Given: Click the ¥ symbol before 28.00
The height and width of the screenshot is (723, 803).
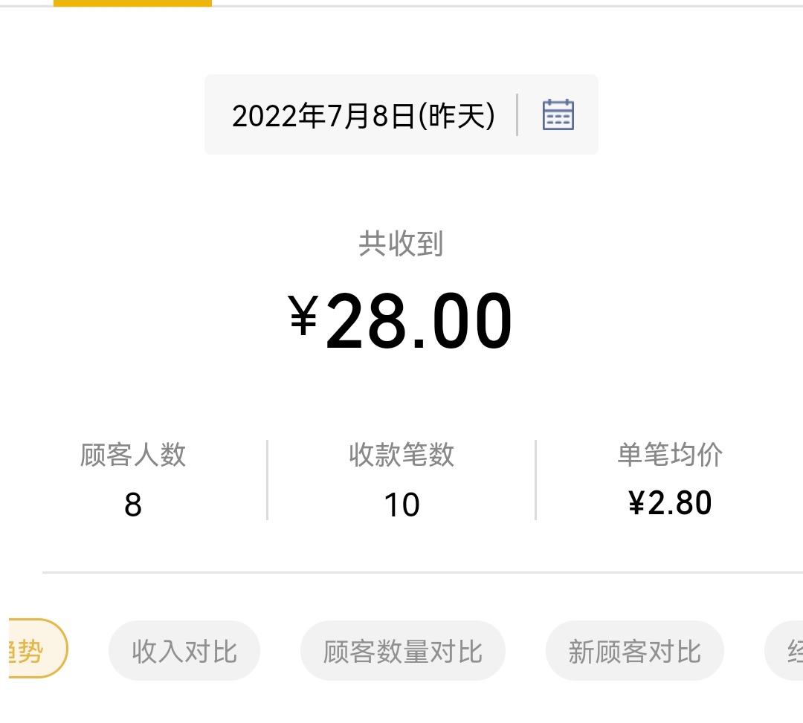Looking at the screenshot, I should [303, 315].
